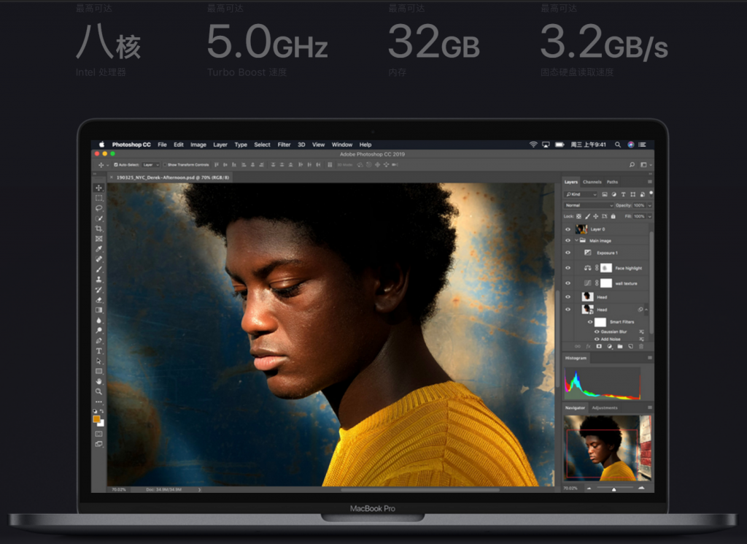This screenshot has height=544, width=747.
Task: Click the Wi-Fi icon in the menu bar
Action: (533, 145)
